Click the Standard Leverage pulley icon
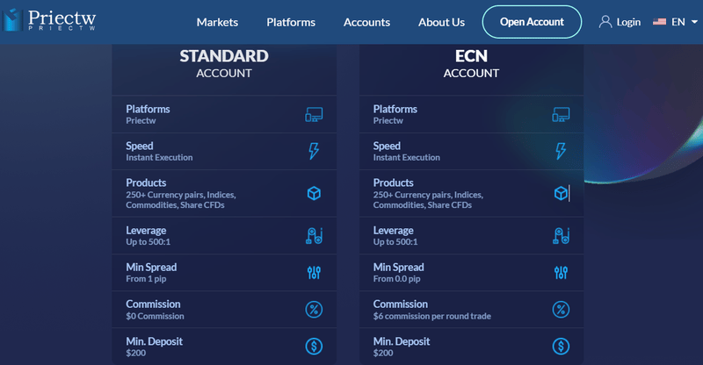 314,235
